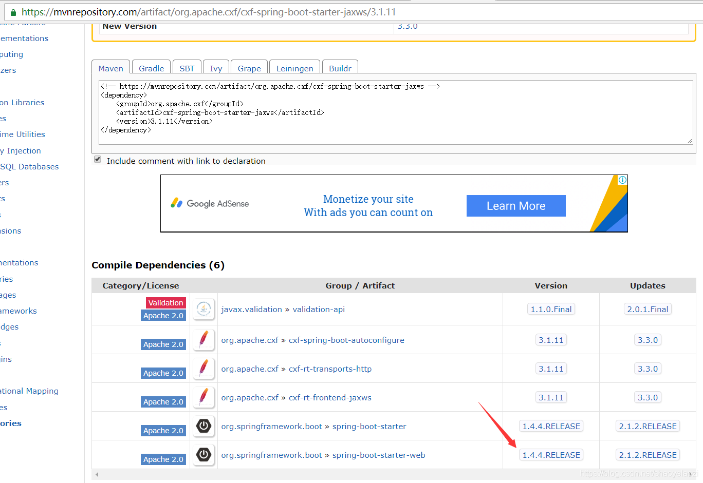Click Apache 2.0 license tag for validation-api
The image size is (703, 483).
pos(163,315)
